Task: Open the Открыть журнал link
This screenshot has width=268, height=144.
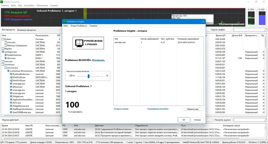Action: pyautogui.click(x=121, y=109)
